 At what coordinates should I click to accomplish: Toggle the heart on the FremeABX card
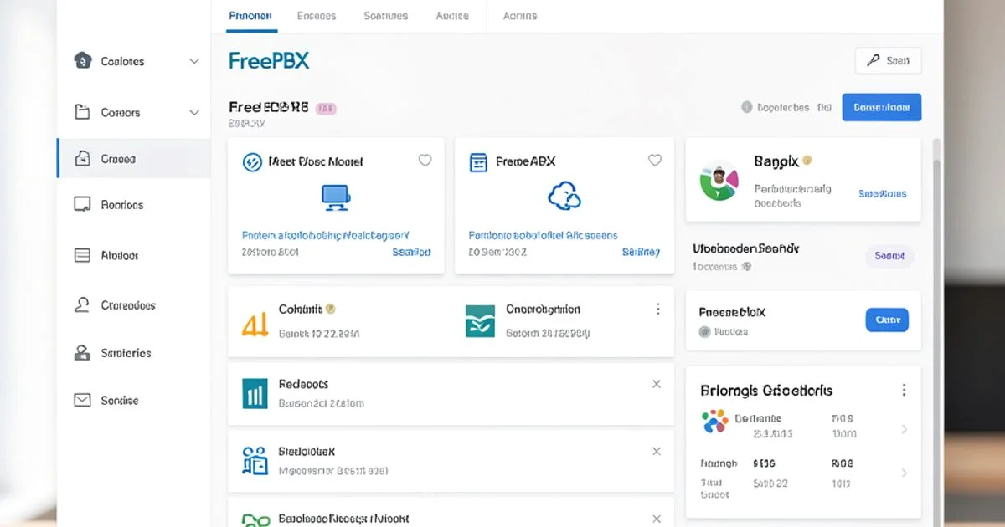[x=655, y=161]
